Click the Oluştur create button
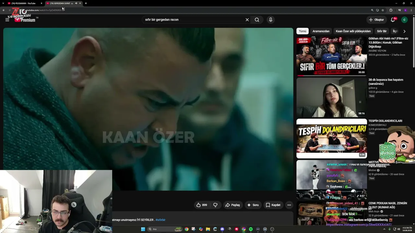 click(x=376, y=20)
